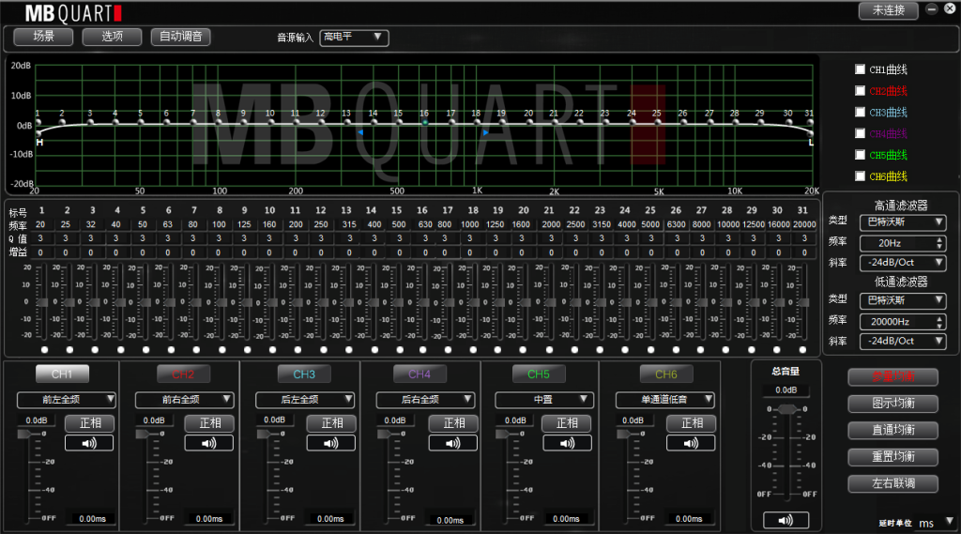Viewport: 961px width, 534px height.
Task: Open CH6 单通道低音 dropdown
Action: tap(665, 400)
